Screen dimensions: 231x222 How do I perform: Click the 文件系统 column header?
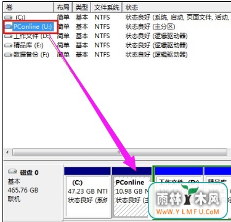107,7
